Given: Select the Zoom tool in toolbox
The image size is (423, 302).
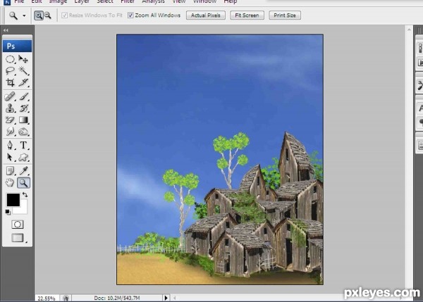Looking at the screenshot, I should pos(23,183).
